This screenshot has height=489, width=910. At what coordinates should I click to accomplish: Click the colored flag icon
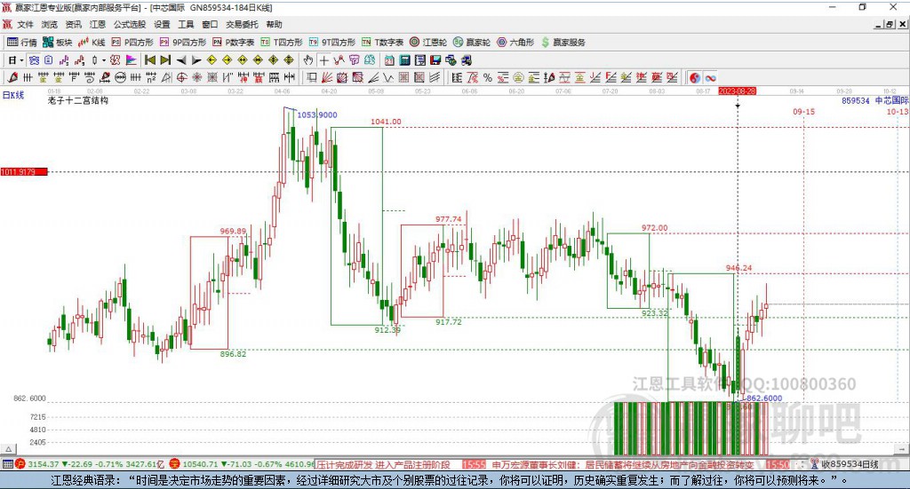pyautogui.click(x=132, y=59)
